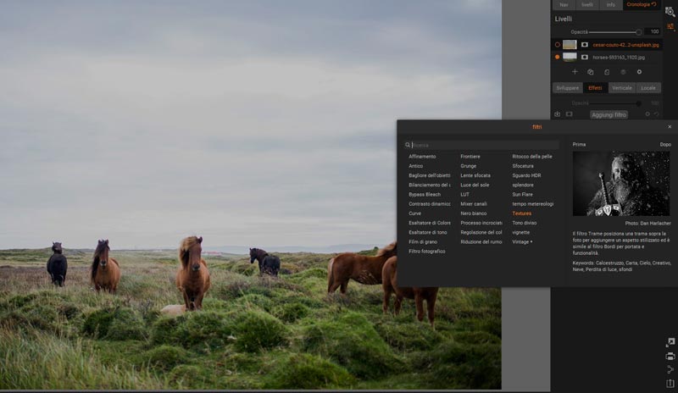Open the Cronologia tab
The width and height of the screenshot is (678, 393).
click(642, 5)
